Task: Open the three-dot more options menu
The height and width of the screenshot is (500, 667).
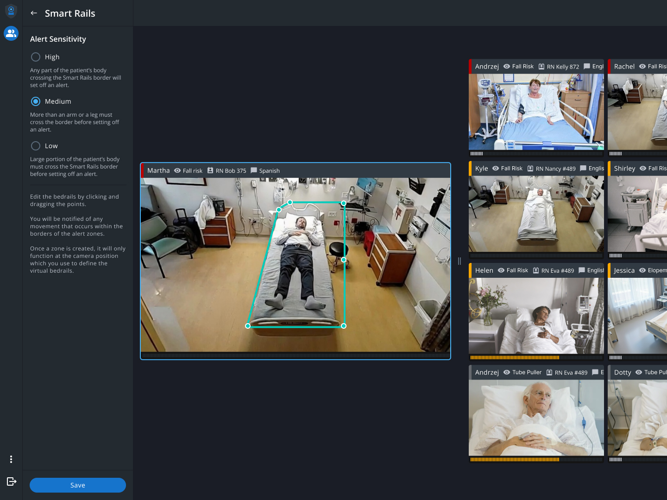Action: (11, 459)
